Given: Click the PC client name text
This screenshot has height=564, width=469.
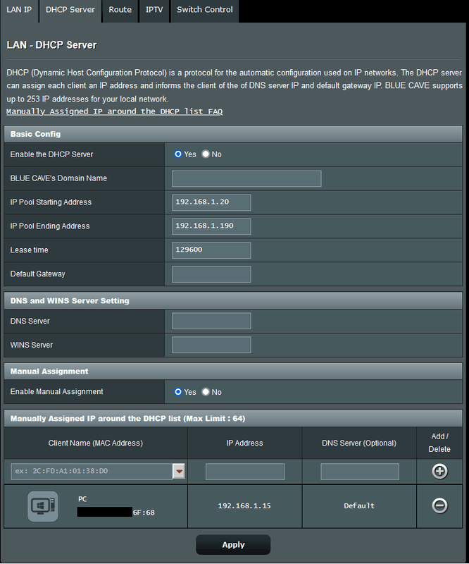Looking at the screenshot, I should [x=82, y=499].
